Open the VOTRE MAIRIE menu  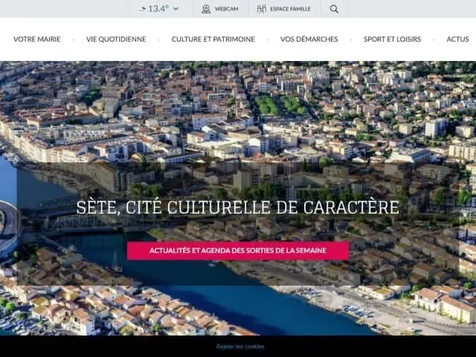pyautogui.click(x=37, y=39)
